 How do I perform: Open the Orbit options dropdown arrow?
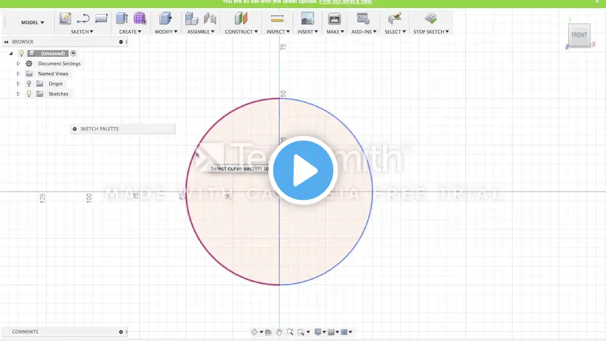coord(261,332)
